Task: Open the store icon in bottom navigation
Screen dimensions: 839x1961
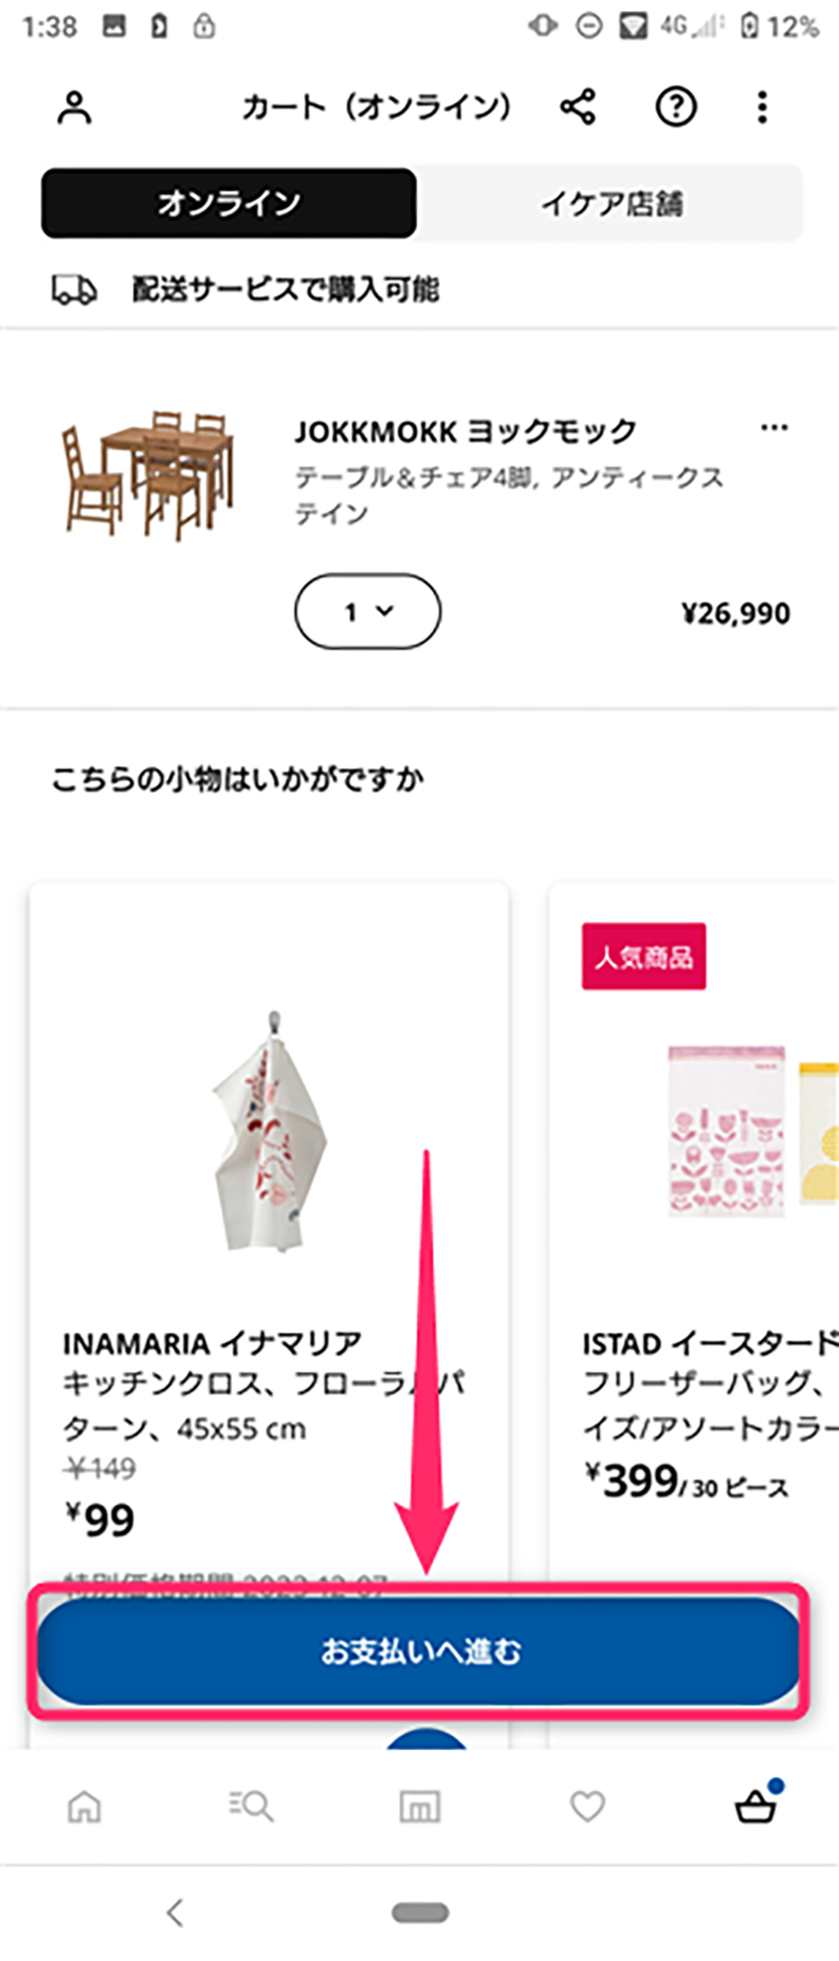Action: click(419, 1806)
